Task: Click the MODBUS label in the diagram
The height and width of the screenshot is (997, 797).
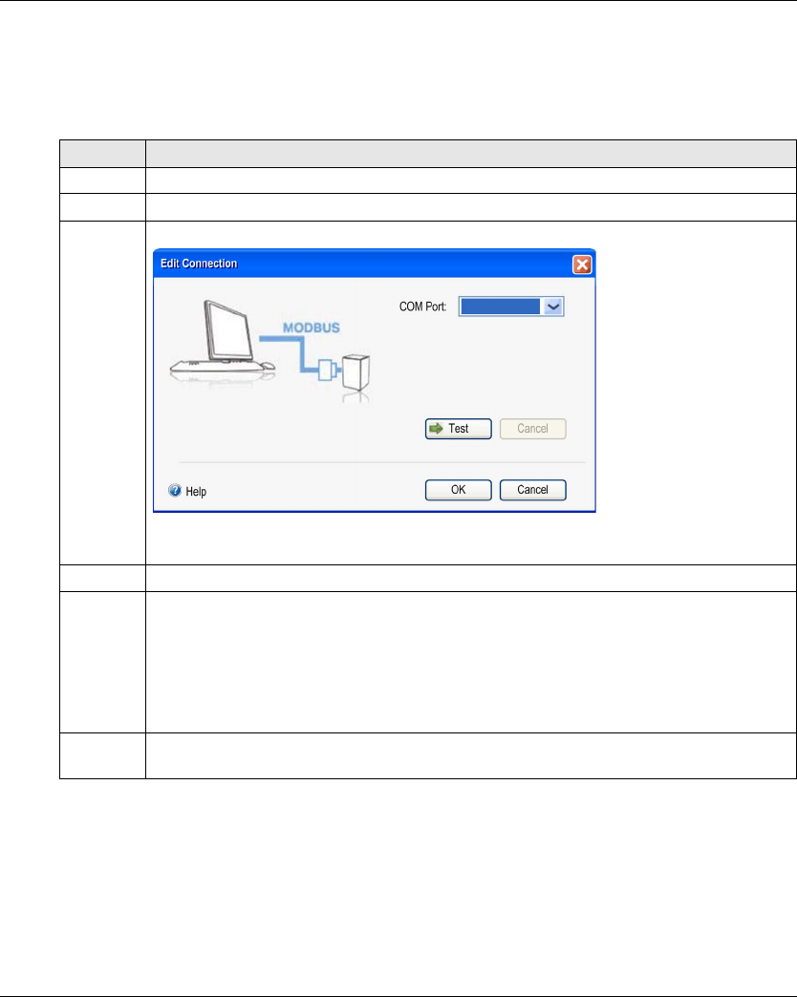Action: 311,329
